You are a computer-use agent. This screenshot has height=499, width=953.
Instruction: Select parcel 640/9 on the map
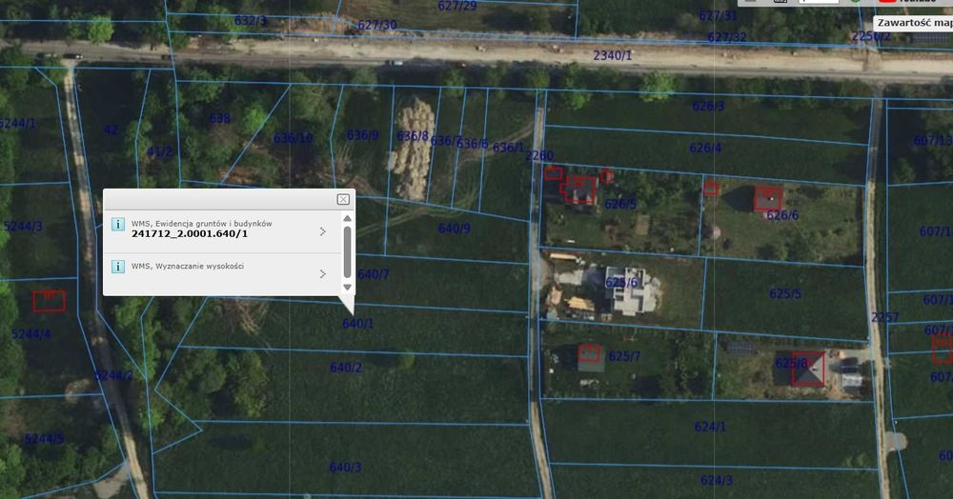[454, 229]
